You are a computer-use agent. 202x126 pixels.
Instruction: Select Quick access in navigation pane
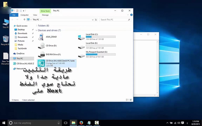point(22,26)
